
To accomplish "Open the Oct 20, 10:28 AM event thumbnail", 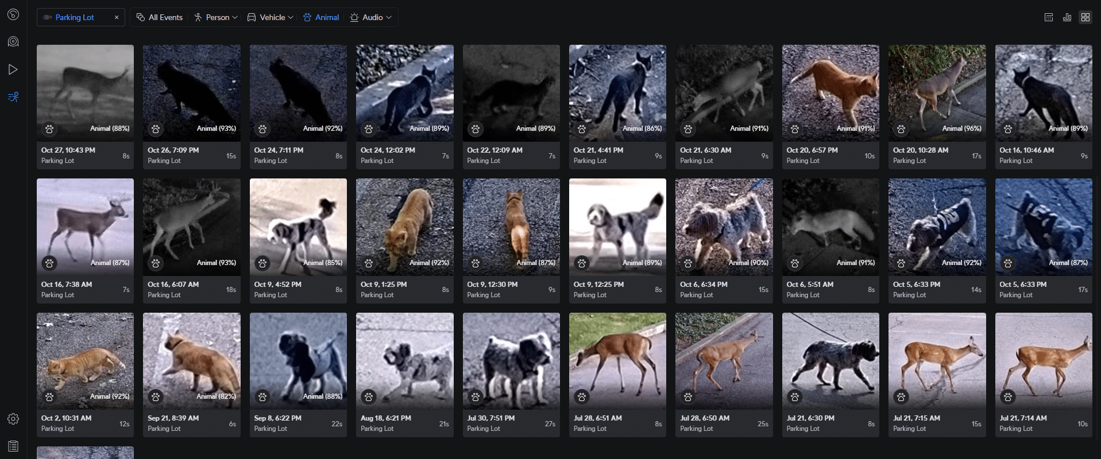I will (x=937, y=93).
